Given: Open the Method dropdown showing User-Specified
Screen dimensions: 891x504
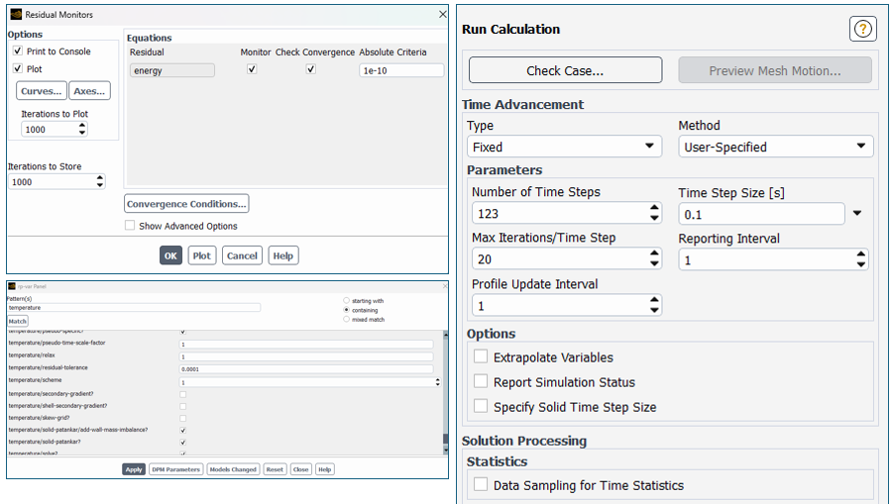Looking at the screenshot, I should [x=776, y=147].
